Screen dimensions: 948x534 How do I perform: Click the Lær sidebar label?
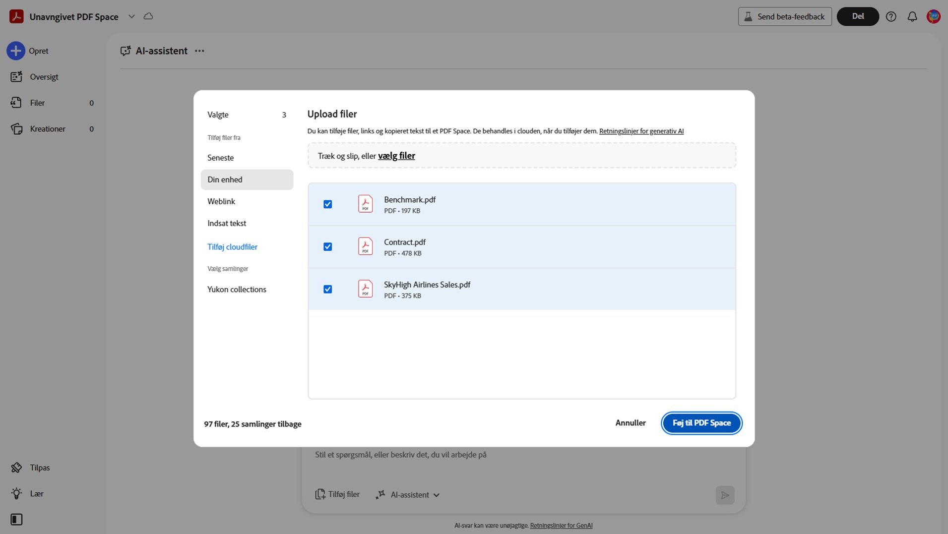pos(37,493)
